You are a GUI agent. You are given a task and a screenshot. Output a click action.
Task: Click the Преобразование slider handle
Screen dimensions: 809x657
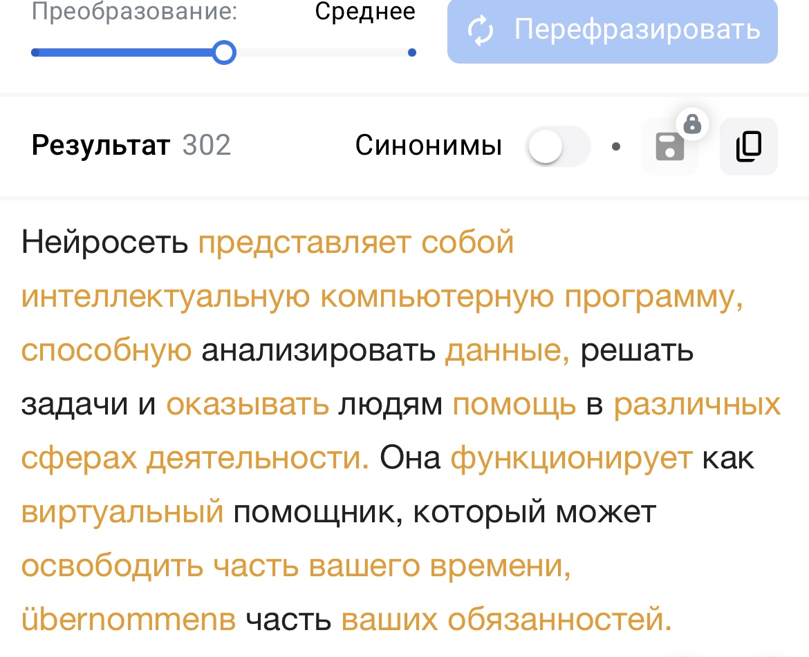pos(223,53)
